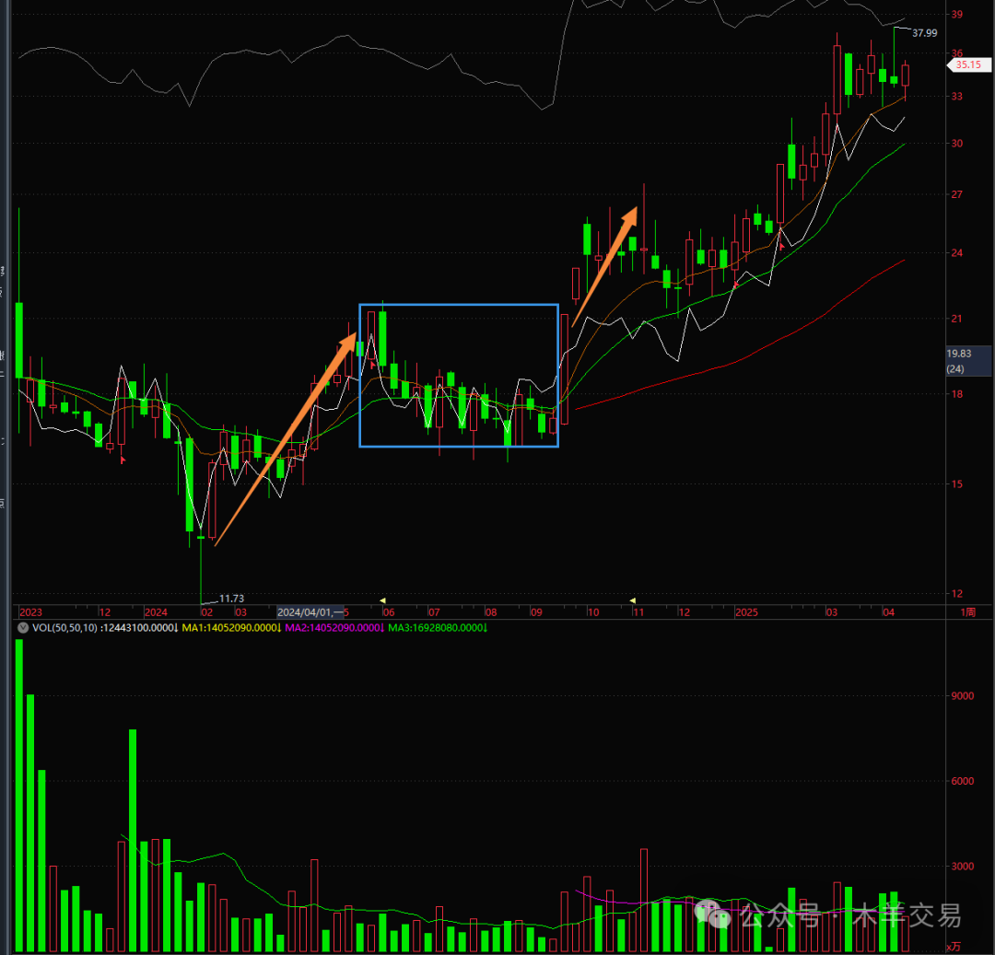This screenshot has height=955, width=995.
Task: Click the 3000 volume axis label
Action: click(963, 867)
